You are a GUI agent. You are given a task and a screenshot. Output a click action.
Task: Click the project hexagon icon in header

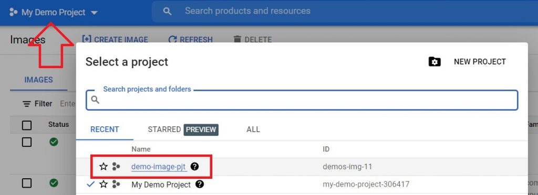13,13
